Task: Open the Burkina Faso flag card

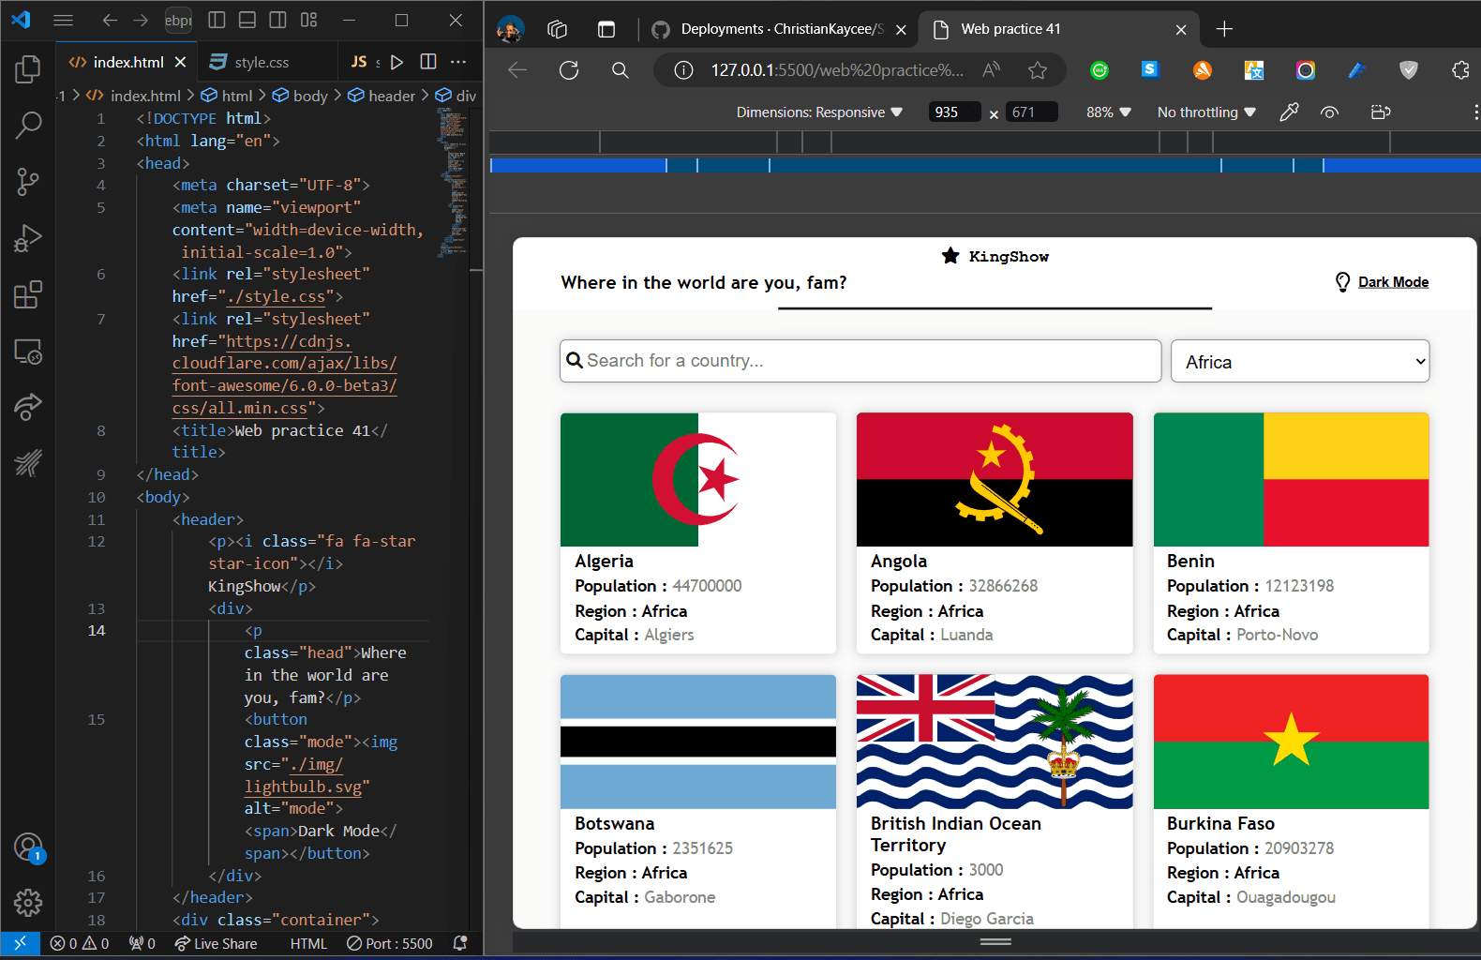Action: (x=1291, y=742)
